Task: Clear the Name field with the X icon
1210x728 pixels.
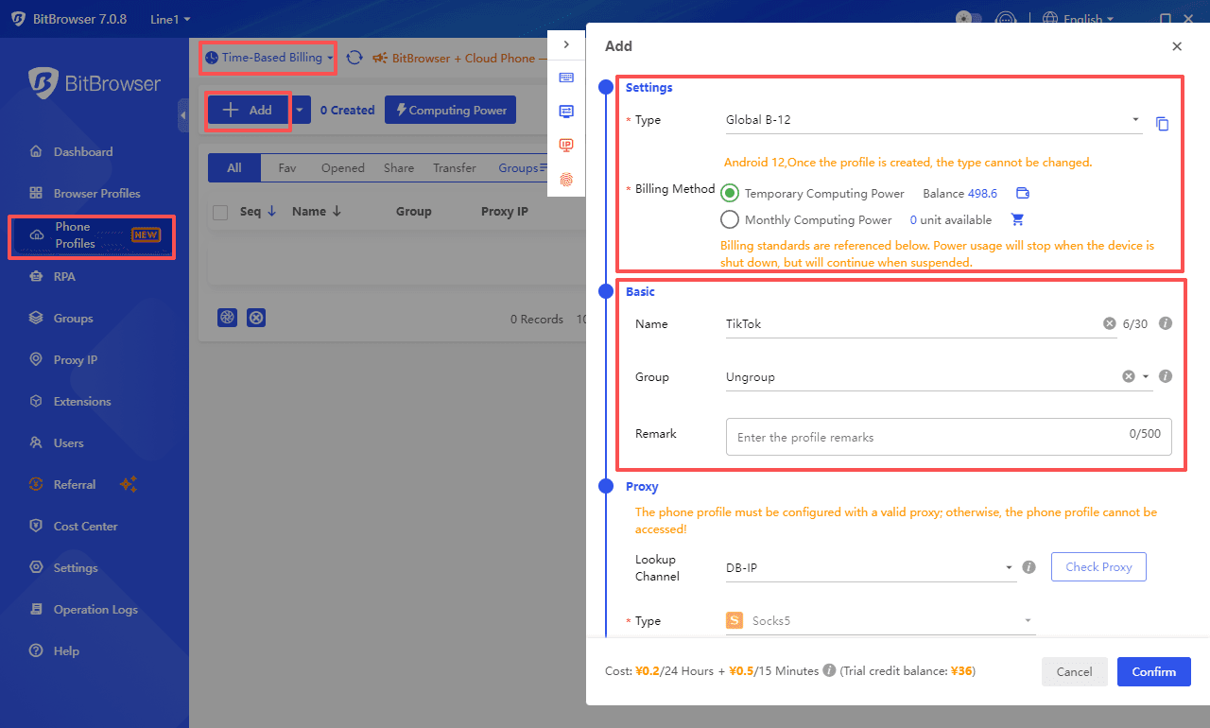Action: click(1109, 324)
